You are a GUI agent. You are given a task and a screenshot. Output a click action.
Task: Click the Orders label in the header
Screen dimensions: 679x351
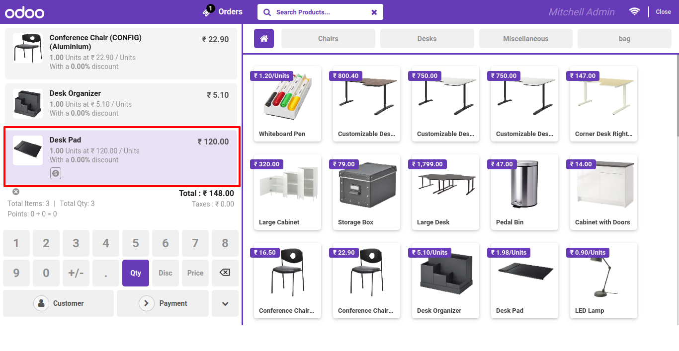pyautogui.click(x=231, y=11)
